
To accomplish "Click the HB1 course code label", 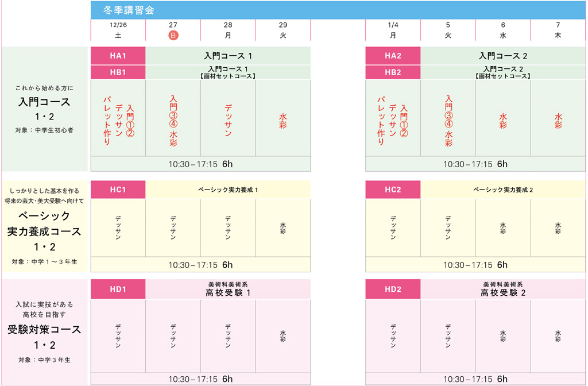I will coord(118,72).
